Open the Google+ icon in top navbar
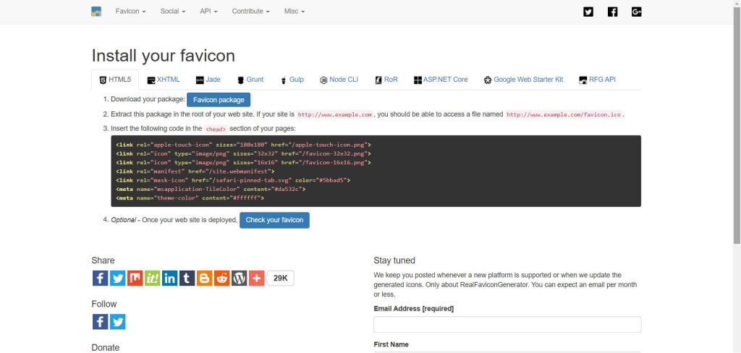 tap(637, 12)
